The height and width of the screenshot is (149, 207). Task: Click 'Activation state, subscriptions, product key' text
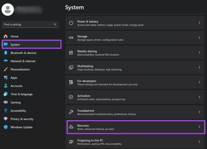(x=101, y=99)
